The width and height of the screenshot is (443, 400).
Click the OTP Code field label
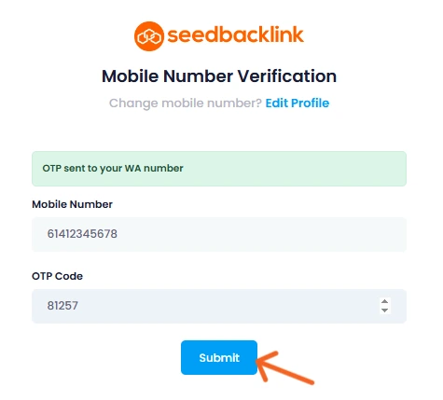57,276
